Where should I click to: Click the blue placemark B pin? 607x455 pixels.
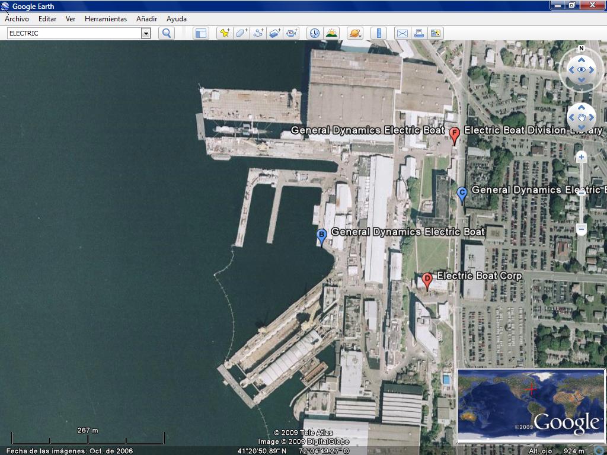click(x=321, y=236)
